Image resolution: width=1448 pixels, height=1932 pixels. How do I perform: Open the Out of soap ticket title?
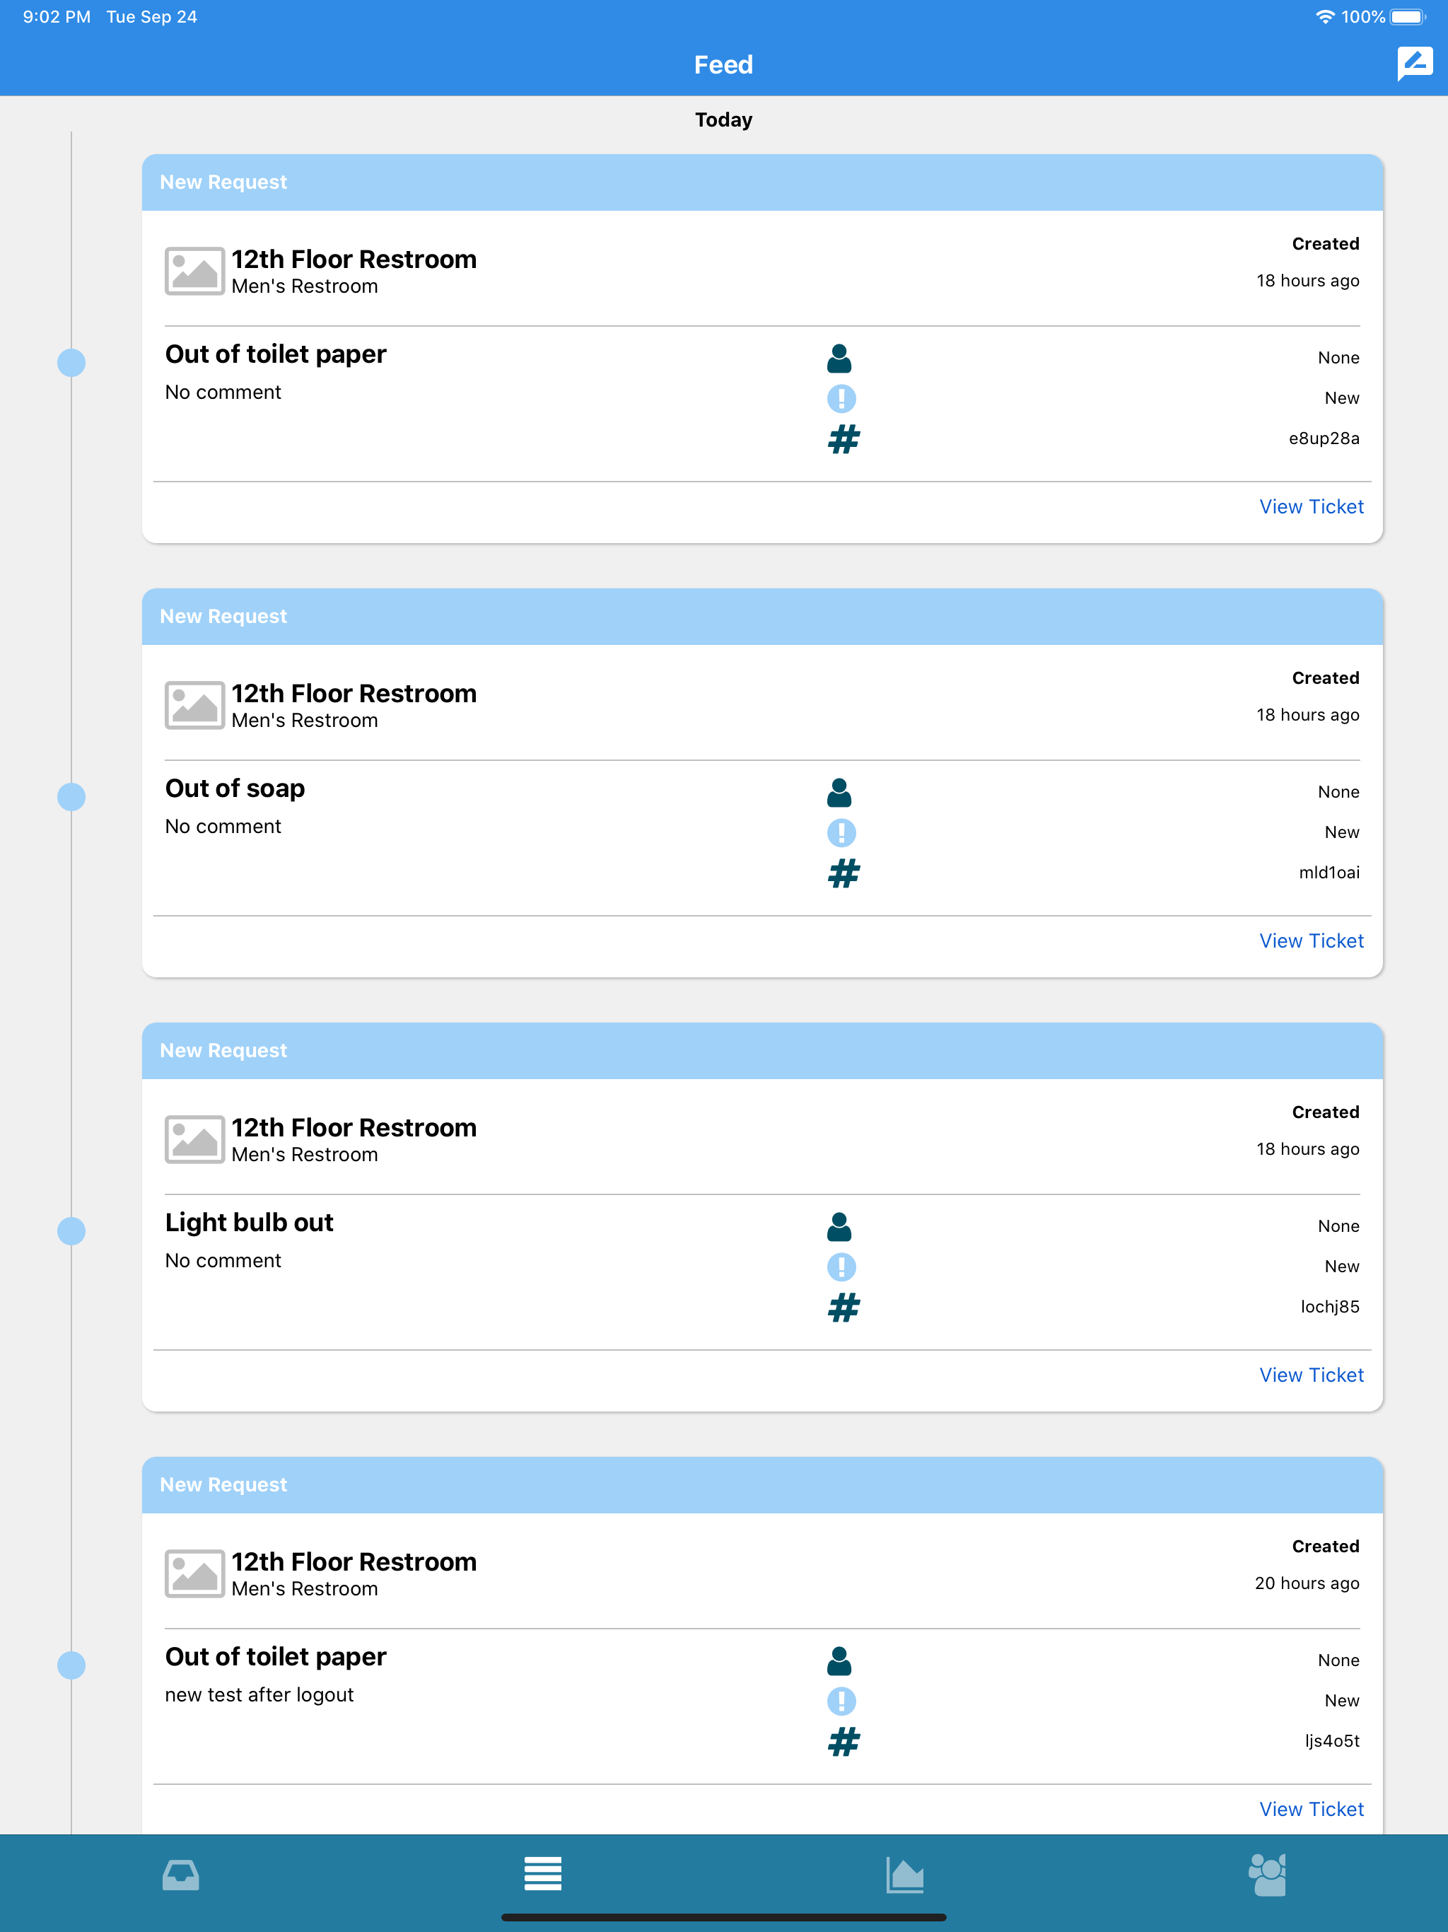235,788
